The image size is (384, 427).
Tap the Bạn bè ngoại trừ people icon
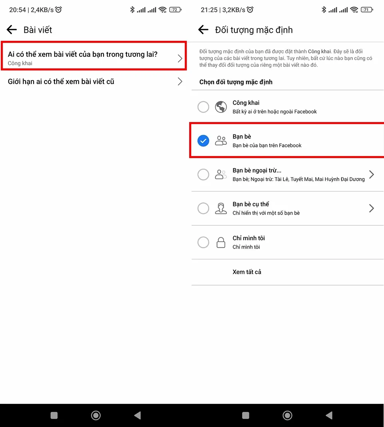click(x=221, y=174)
